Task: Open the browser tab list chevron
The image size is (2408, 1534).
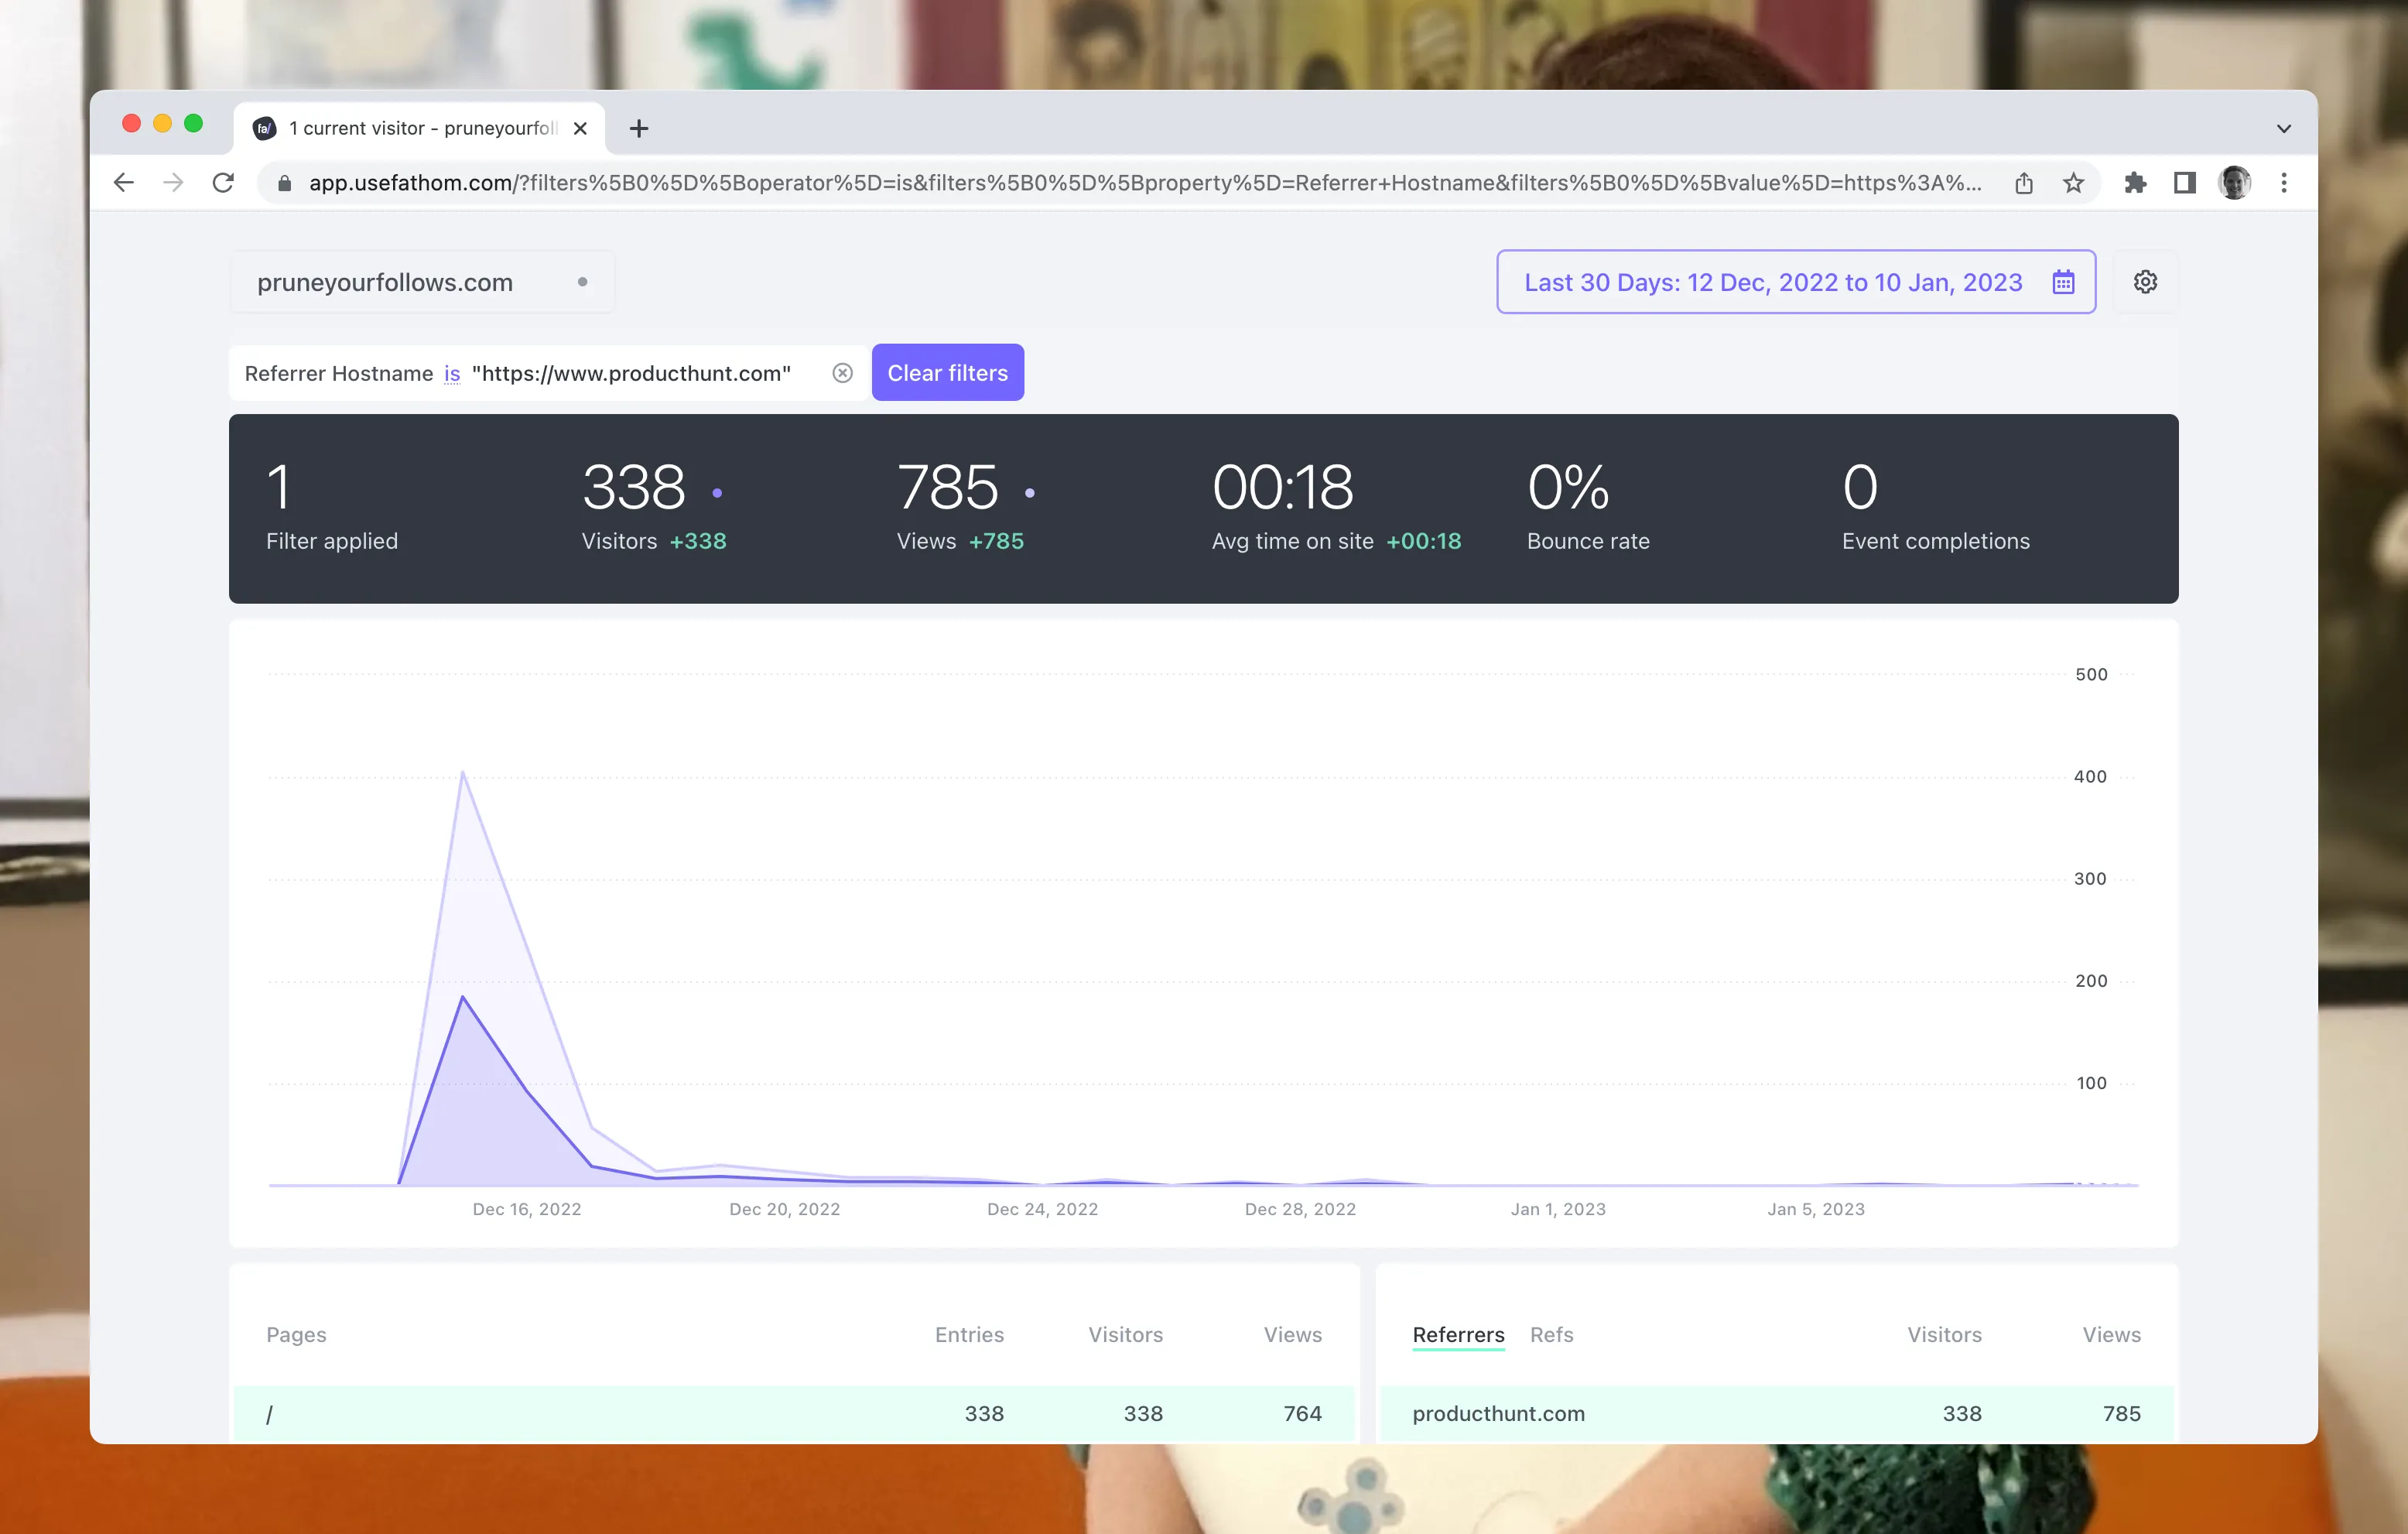Action: coord(2283,128)
